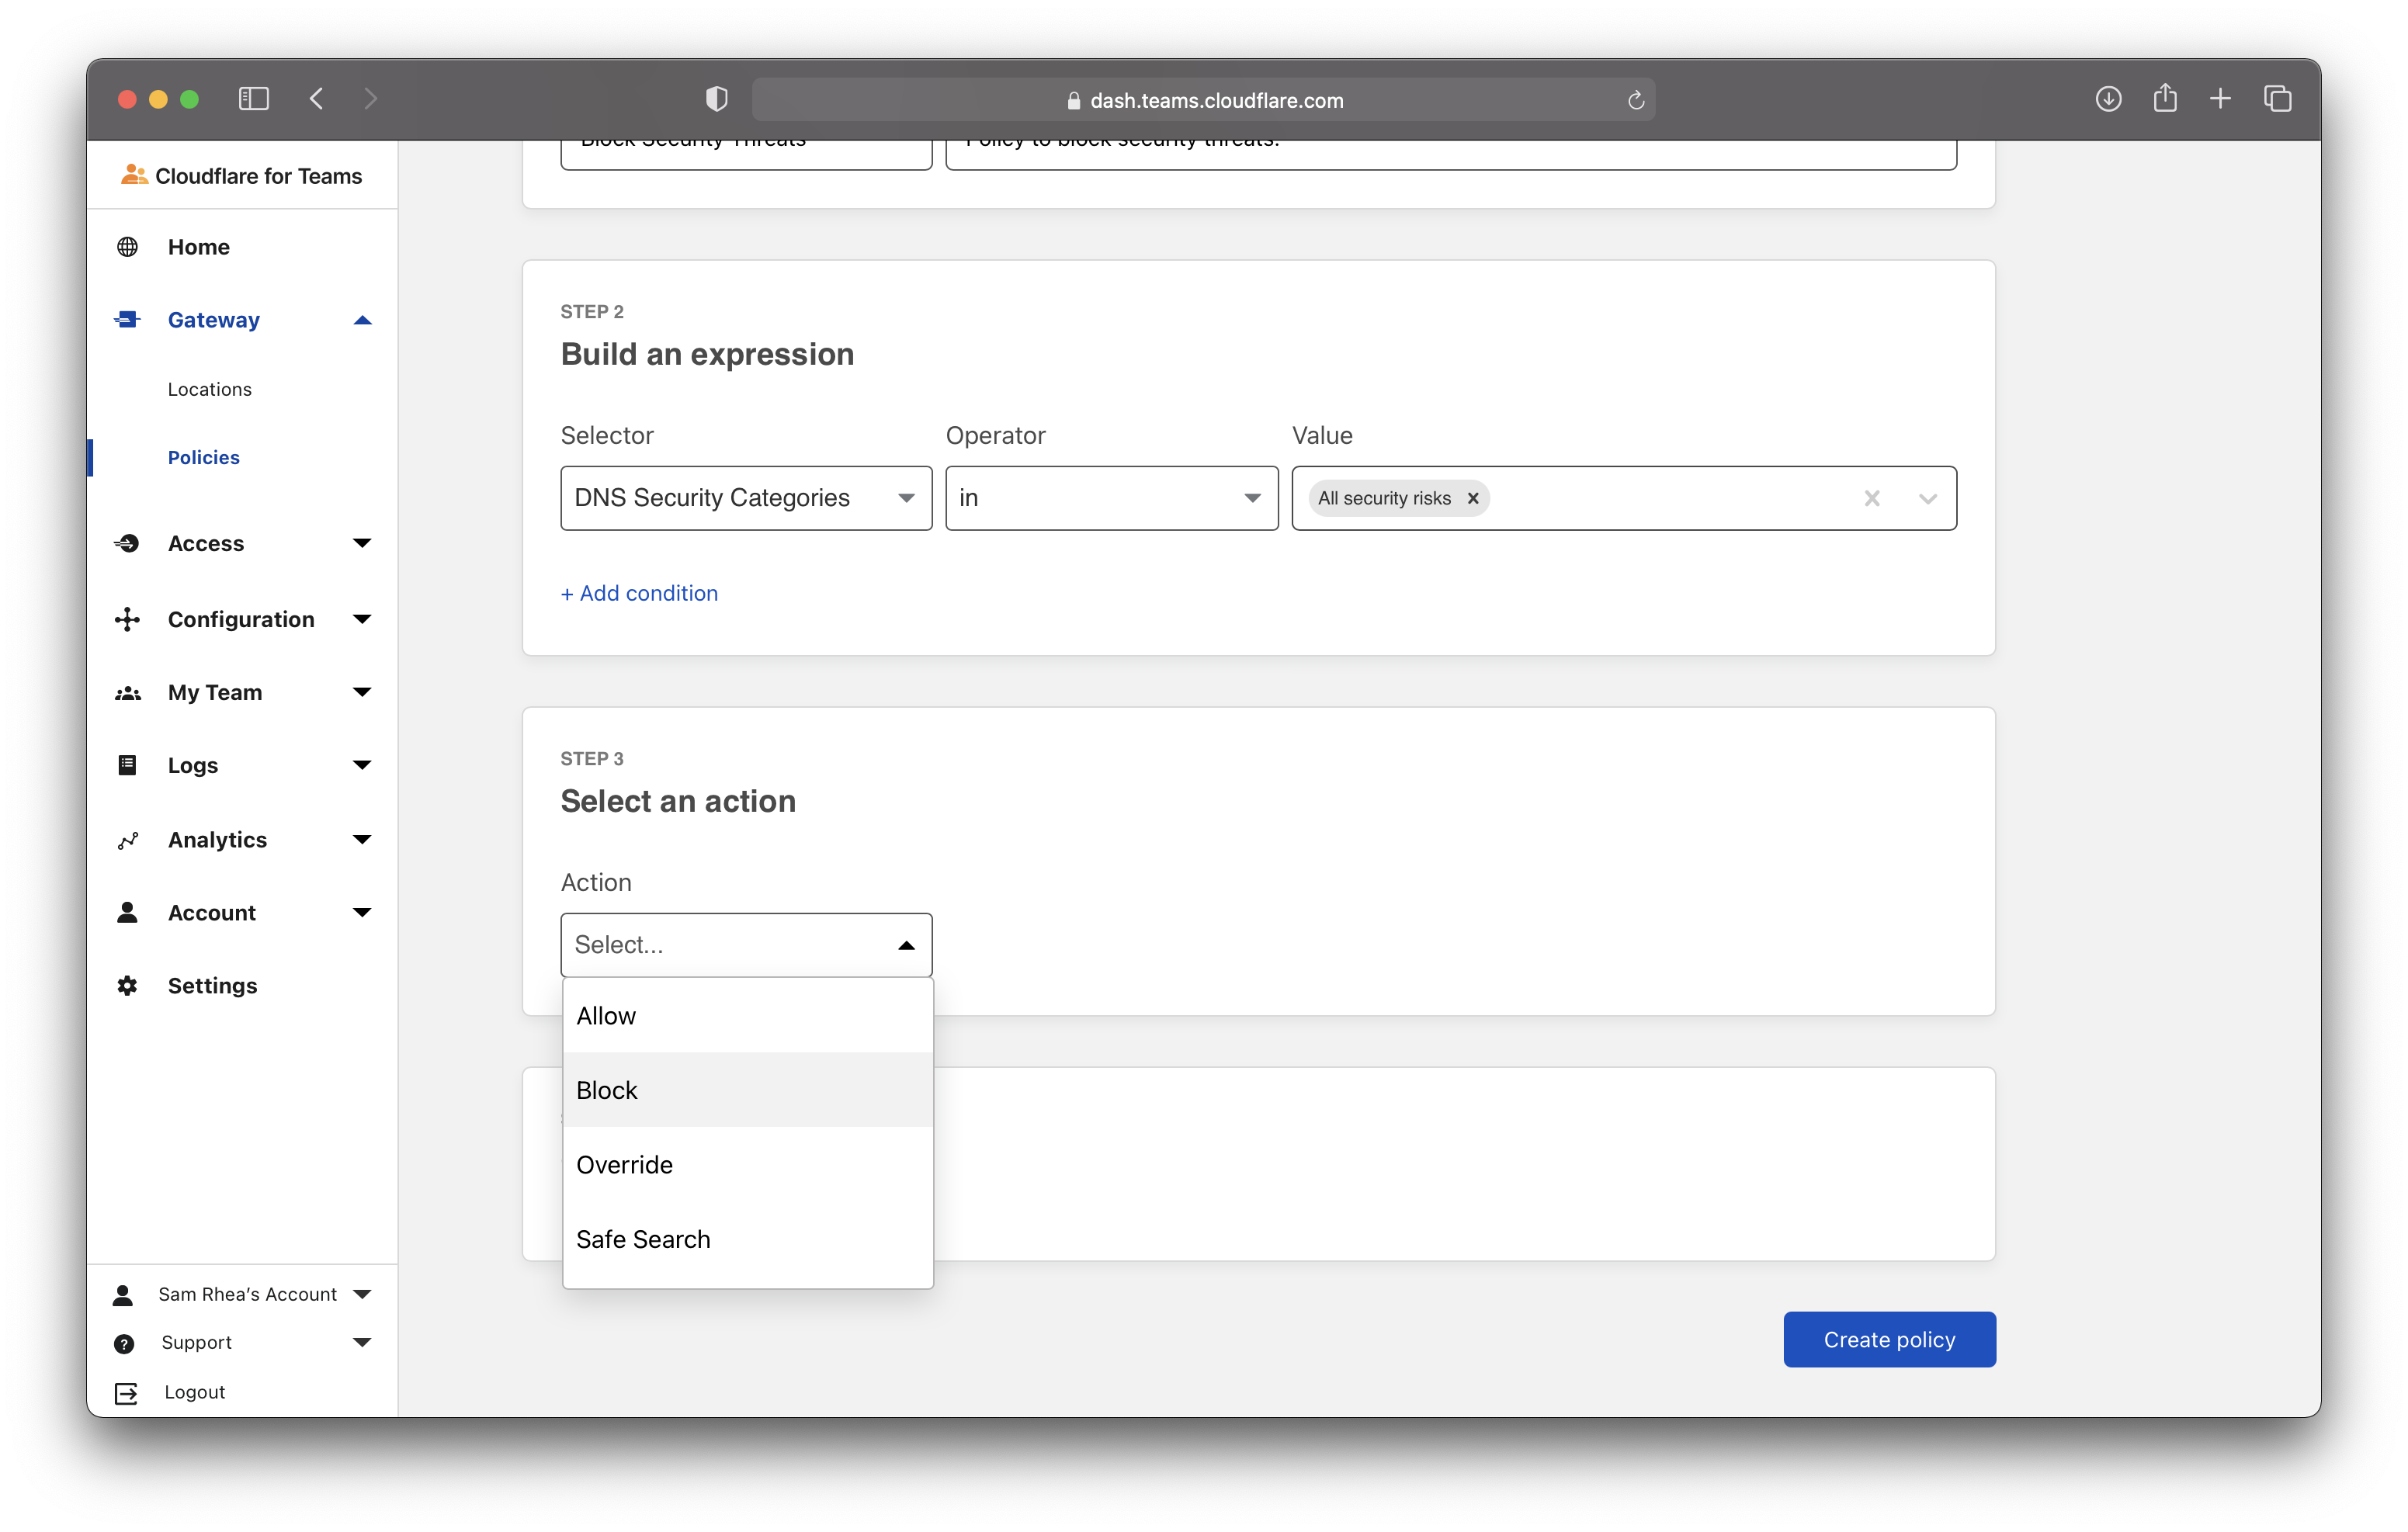2408x1532 pixels.
Task: Click the Create policy button
Action: (1888, 1339)
